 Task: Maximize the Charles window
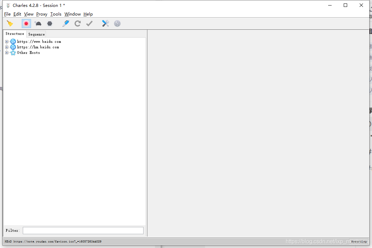(x=345, y=5)
